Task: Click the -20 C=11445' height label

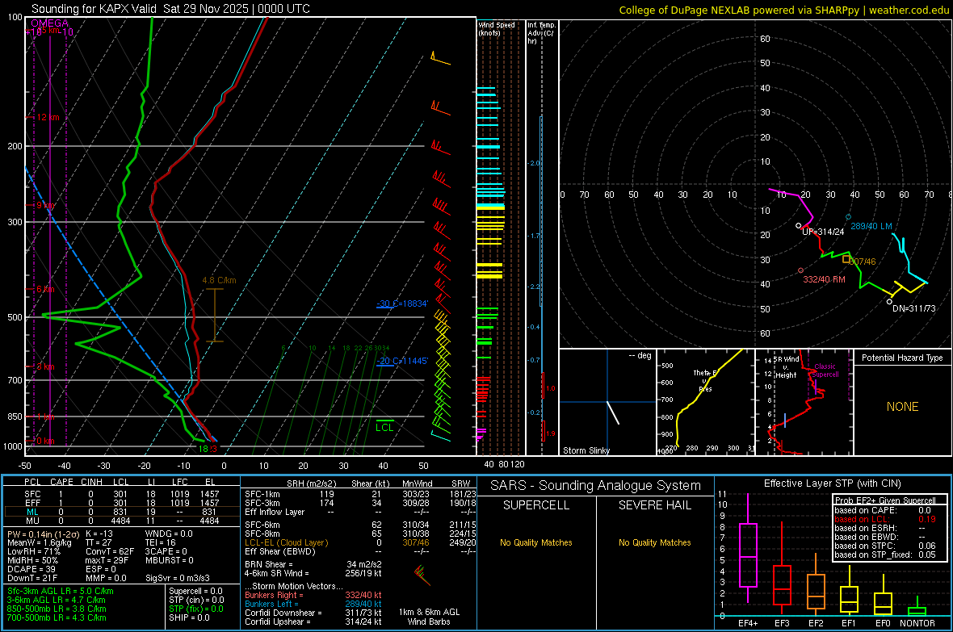Action: 402,361
